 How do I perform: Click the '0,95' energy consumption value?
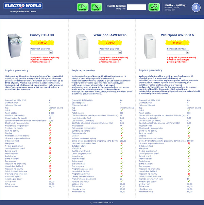click(x=51, y=120)
